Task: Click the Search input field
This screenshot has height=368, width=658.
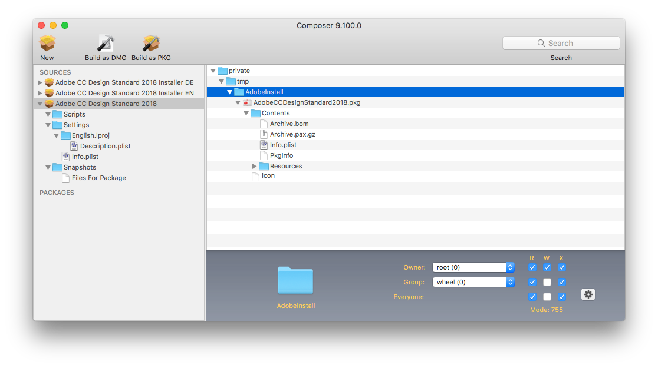Action: tap(561, 43)
